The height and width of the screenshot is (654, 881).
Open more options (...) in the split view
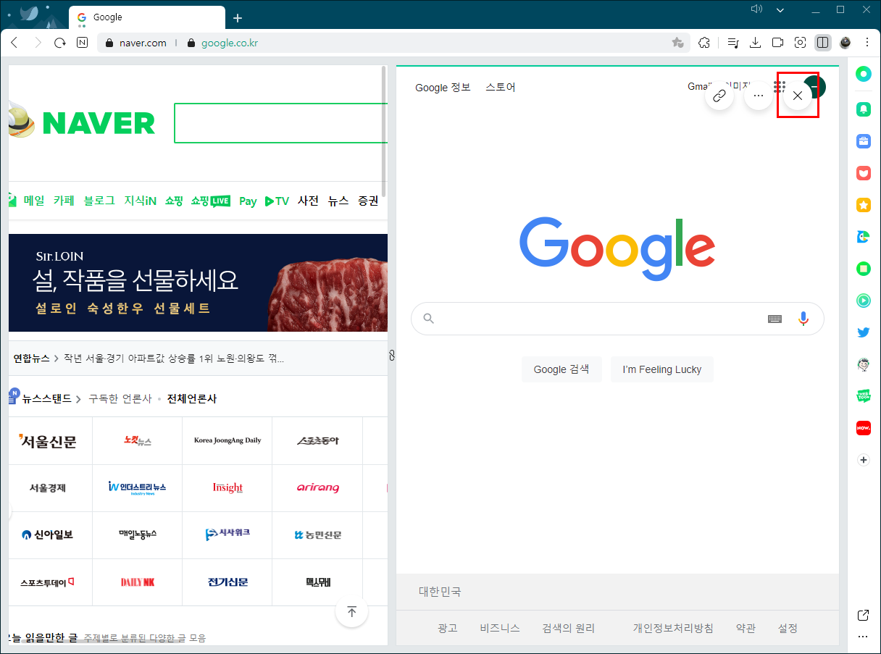758,95
